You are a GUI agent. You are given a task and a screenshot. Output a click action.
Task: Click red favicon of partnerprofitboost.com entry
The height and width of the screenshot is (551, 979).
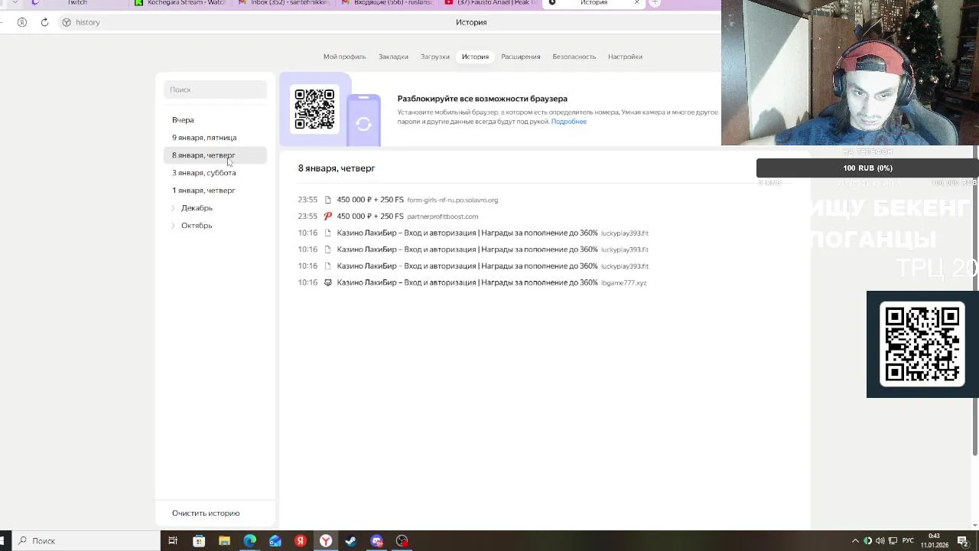(327, 217)
